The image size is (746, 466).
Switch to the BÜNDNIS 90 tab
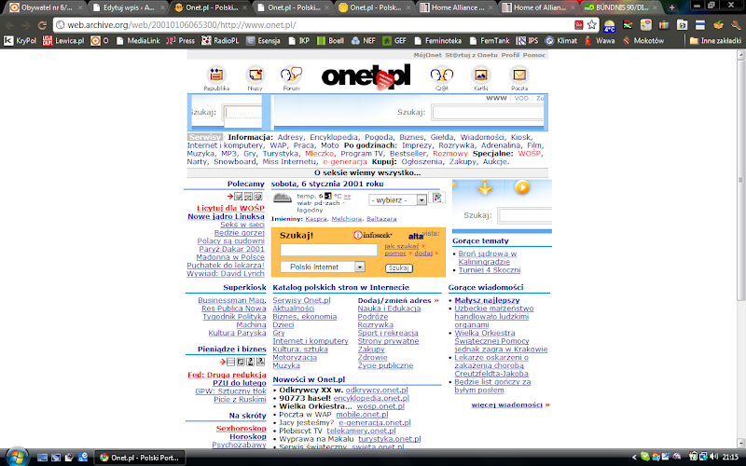[x=621, y=7]
